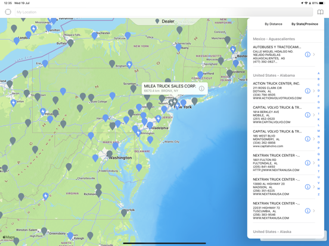Jump to index letter M
The height and width of the screenshot is (246, 329).
click(x=318, y=131)
